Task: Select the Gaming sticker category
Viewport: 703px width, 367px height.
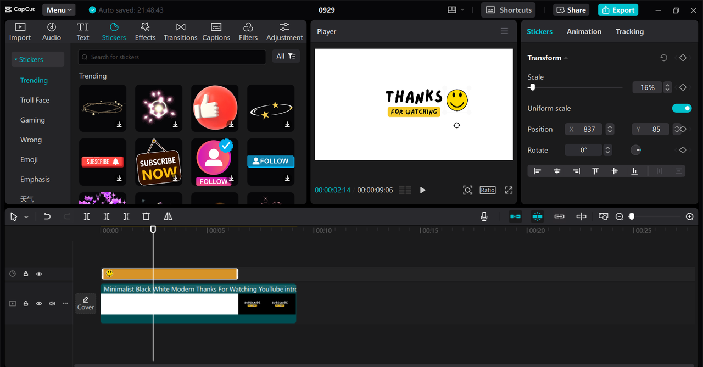Action: click(32, 120)
